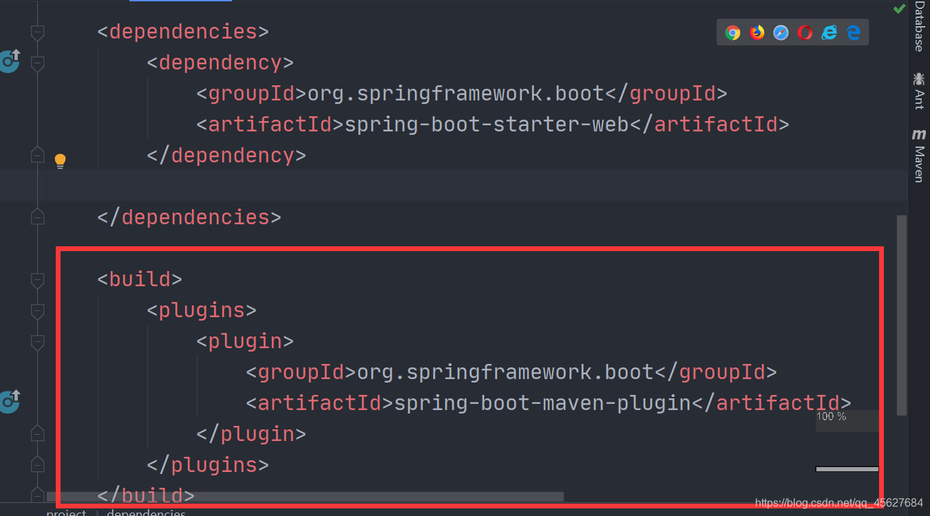
Task: Click the <dependencies> opening tag text
Action: pos(183,32)
